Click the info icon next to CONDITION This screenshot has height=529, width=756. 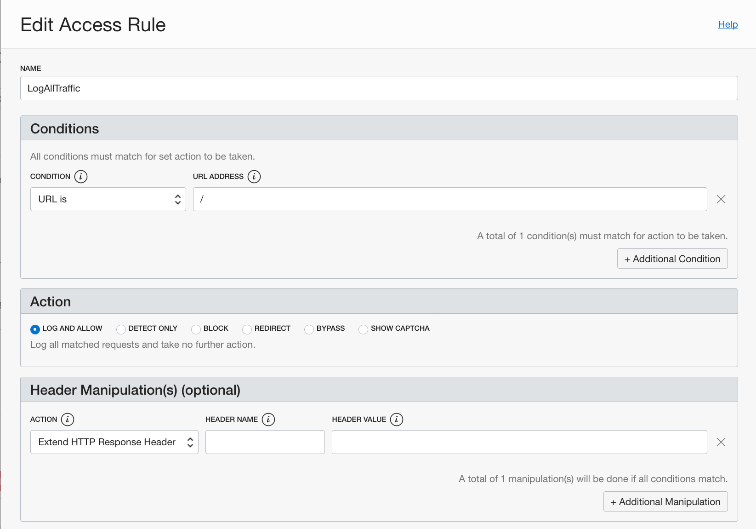pyautogui.click(x=81, y=177)
